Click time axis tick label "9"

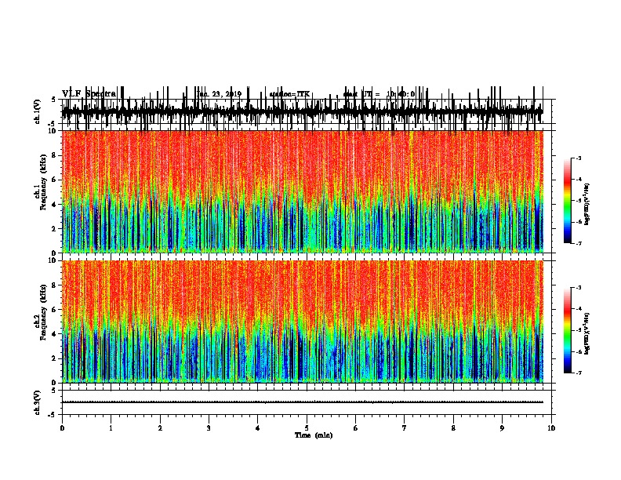(502, 428)
